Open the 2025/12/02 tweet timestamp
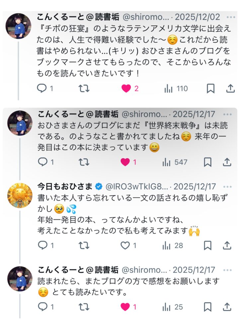 tap(197, 17)
